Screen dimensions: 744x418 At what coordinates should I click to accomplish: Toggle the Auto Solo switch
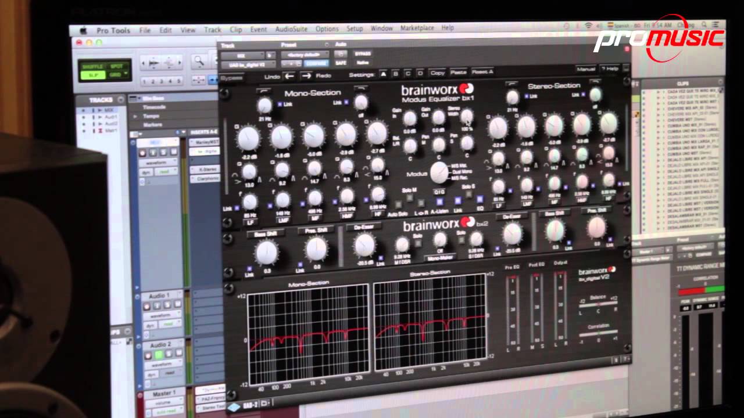(x=399, y=204)
